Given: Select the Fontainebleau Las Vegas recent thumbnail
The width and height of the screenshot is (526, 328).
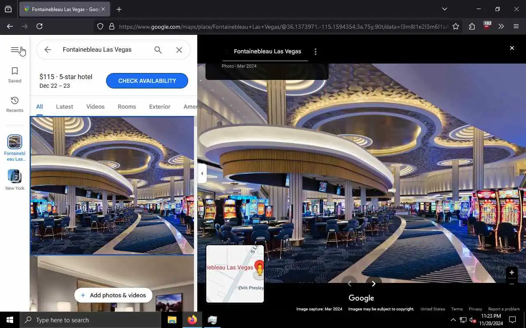Looking at the screenshot, I should pos(15,142).
